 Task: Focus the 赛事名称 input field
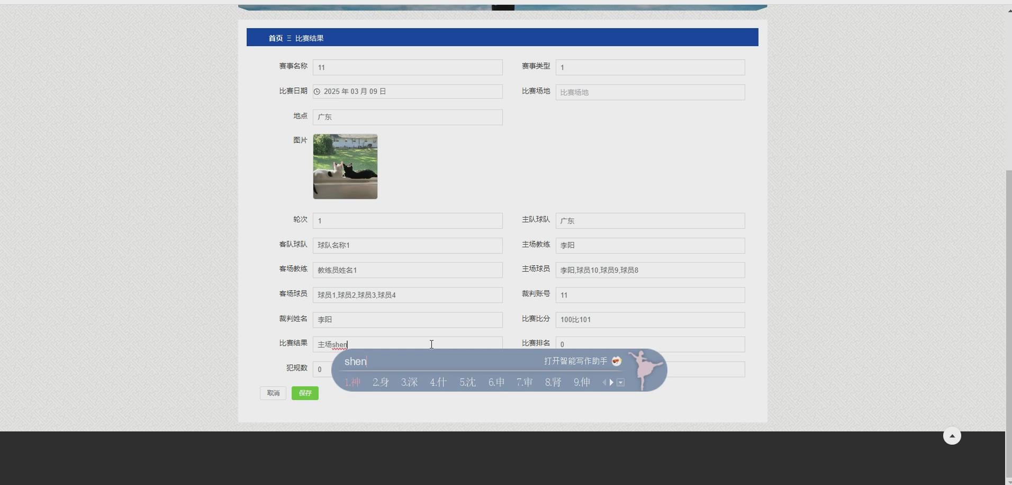point(408,67)
